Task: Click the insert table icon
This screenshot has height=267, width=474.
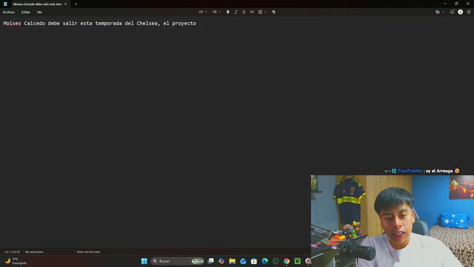Action: [x=260, y=12]
